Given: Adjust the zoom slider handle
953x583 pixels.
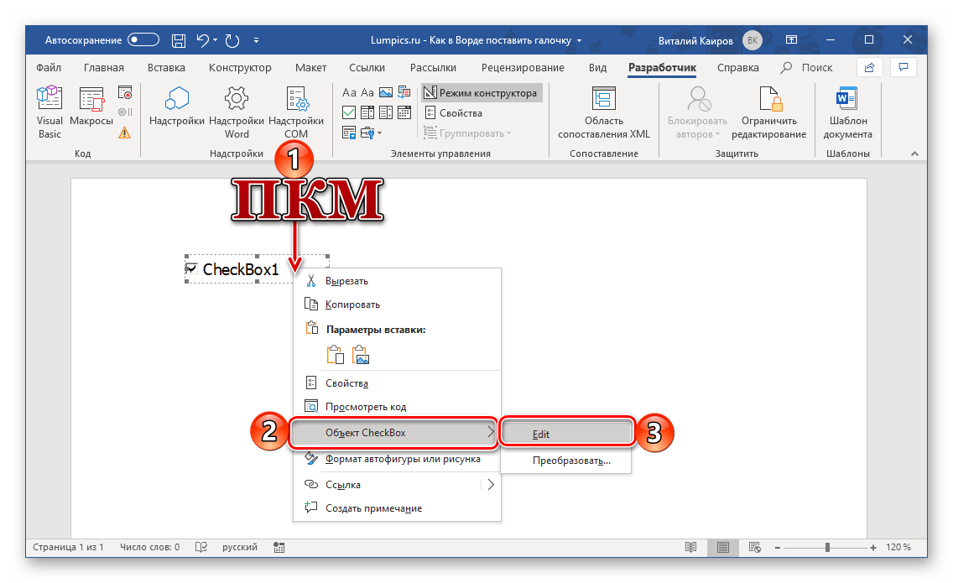Looking at the screenshot, I should 827,548.
